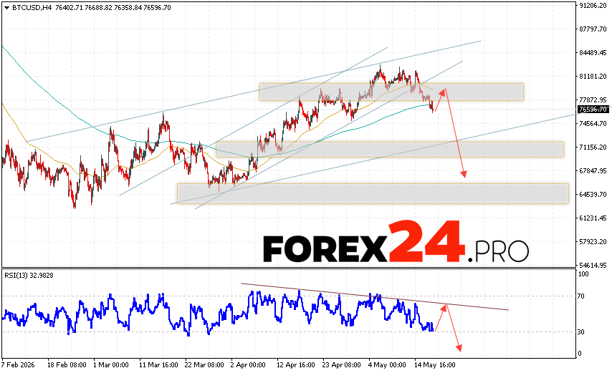Select the current price label 76596.70
This screenshot has width=612, height=373.
pyautogui.click(x=593, y=110)
